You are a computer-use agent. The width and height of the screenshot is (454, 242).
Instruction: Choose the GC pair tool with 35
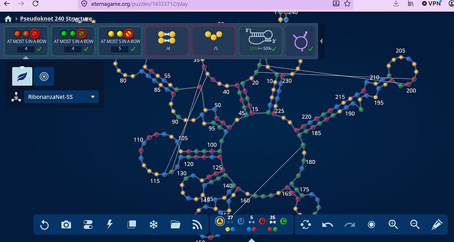click(272, 224)
